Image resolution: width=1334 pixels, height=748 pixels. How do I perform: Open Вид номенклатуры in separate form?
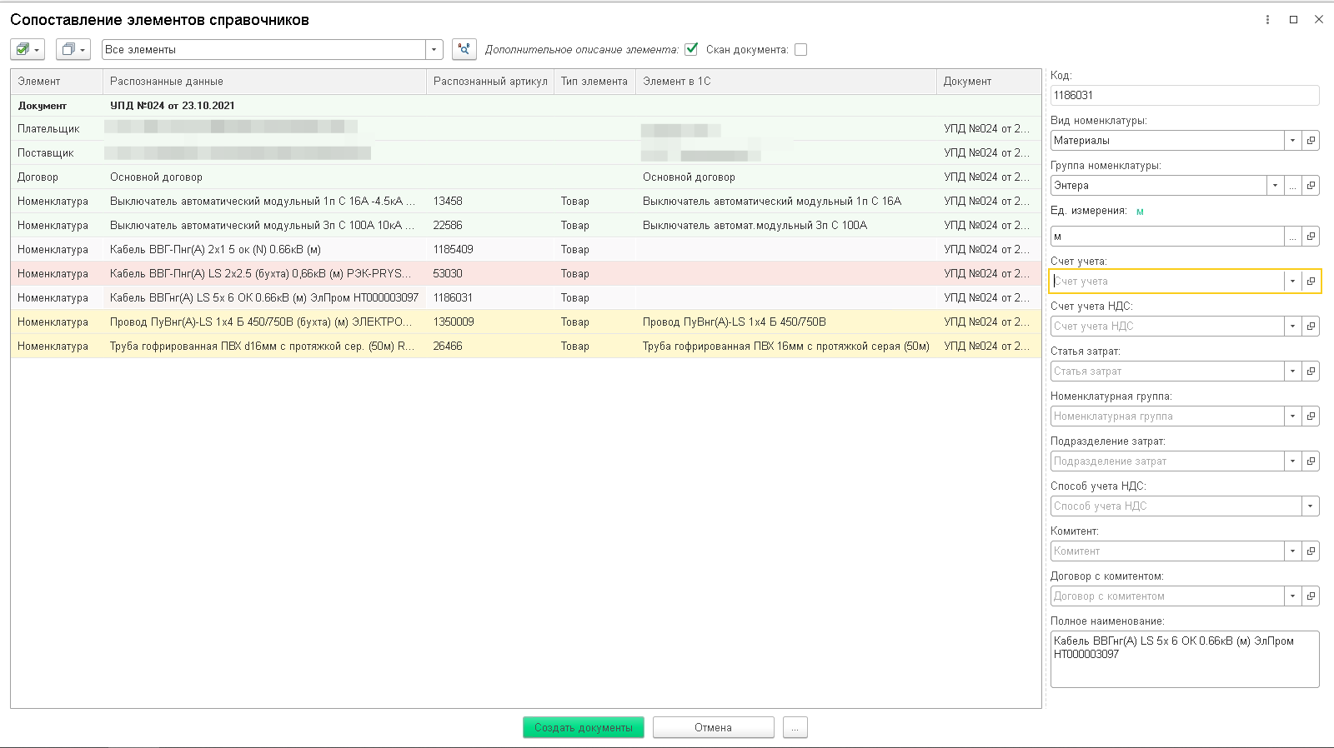[x=1311, y=141]
